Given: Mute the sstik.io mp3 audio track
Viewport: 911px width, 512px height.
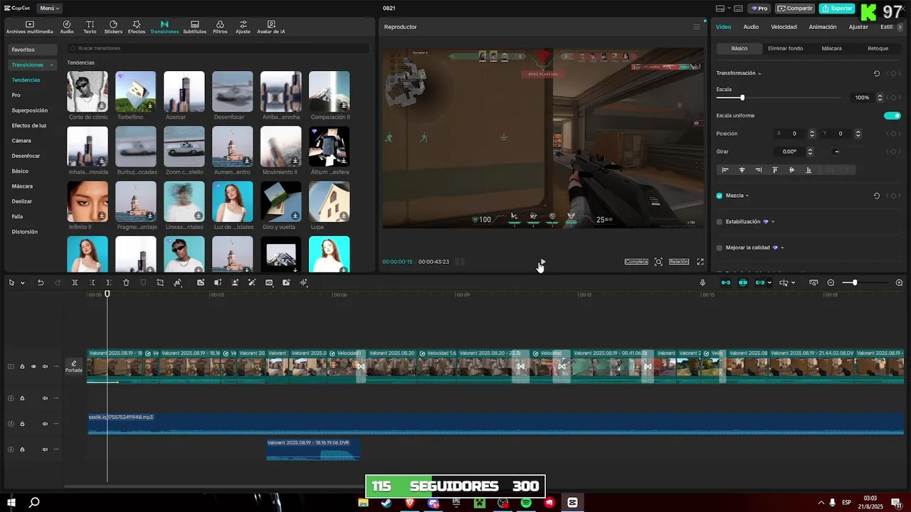Looking at the screenshot, I should point(45,424).
